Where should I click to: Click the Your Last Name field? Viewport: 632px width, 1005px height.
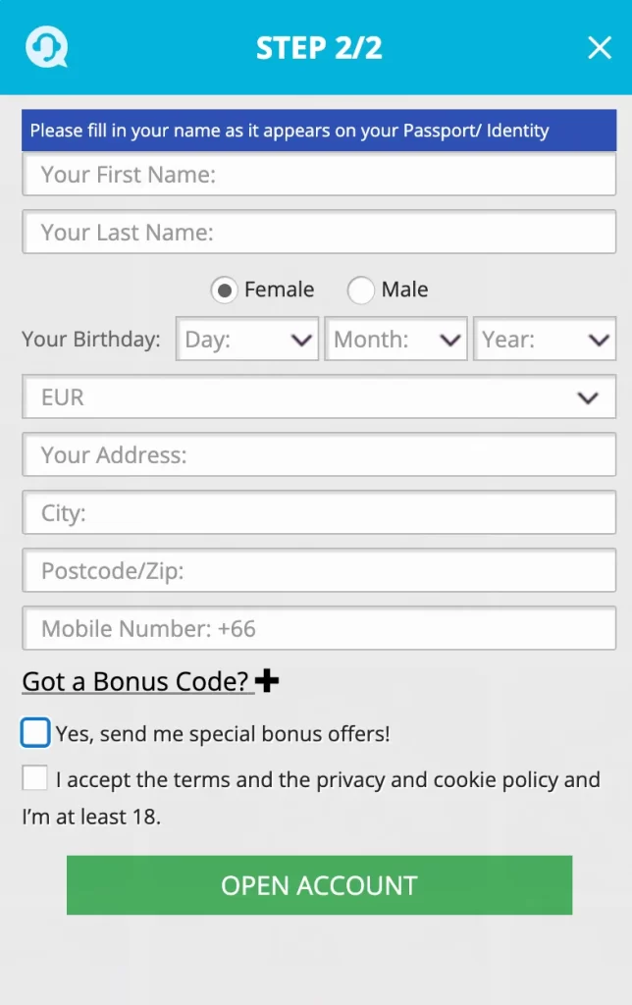[319, 232]
